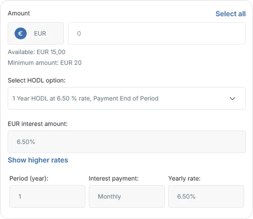Click the Yearly rate: label
Image resolution: width=253 pixels, height=219 pixels.
point(184,178)
